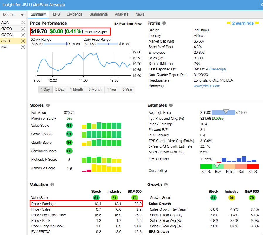Remove NVR from the quotes list
The width and height of the screenshot is (263, 235).
pyautogui.click(x=23, y=47)
